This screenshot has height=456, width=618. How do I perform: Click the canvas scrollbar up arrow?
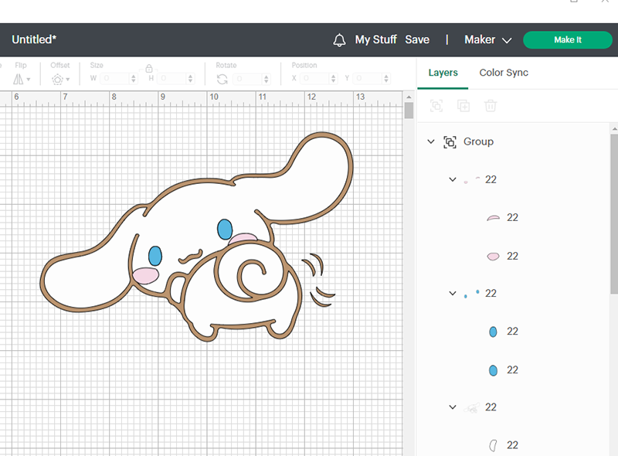tap(409, 97)
